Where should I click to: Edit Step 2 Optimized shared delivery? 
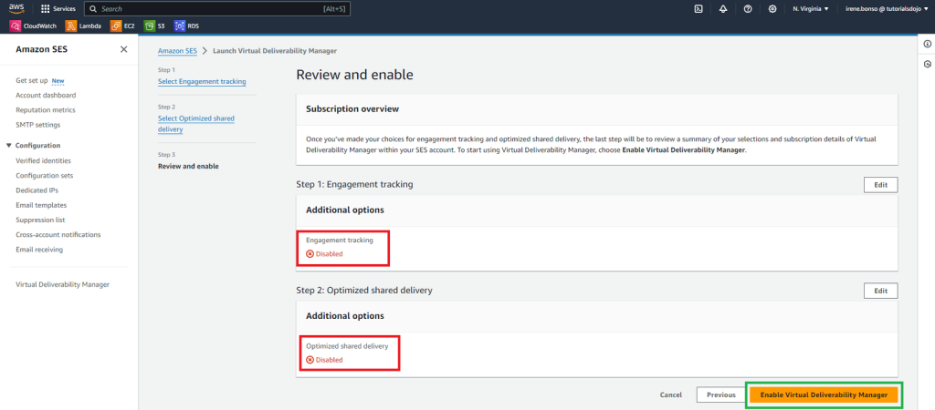pyautogui.click(x=881, y=291)
